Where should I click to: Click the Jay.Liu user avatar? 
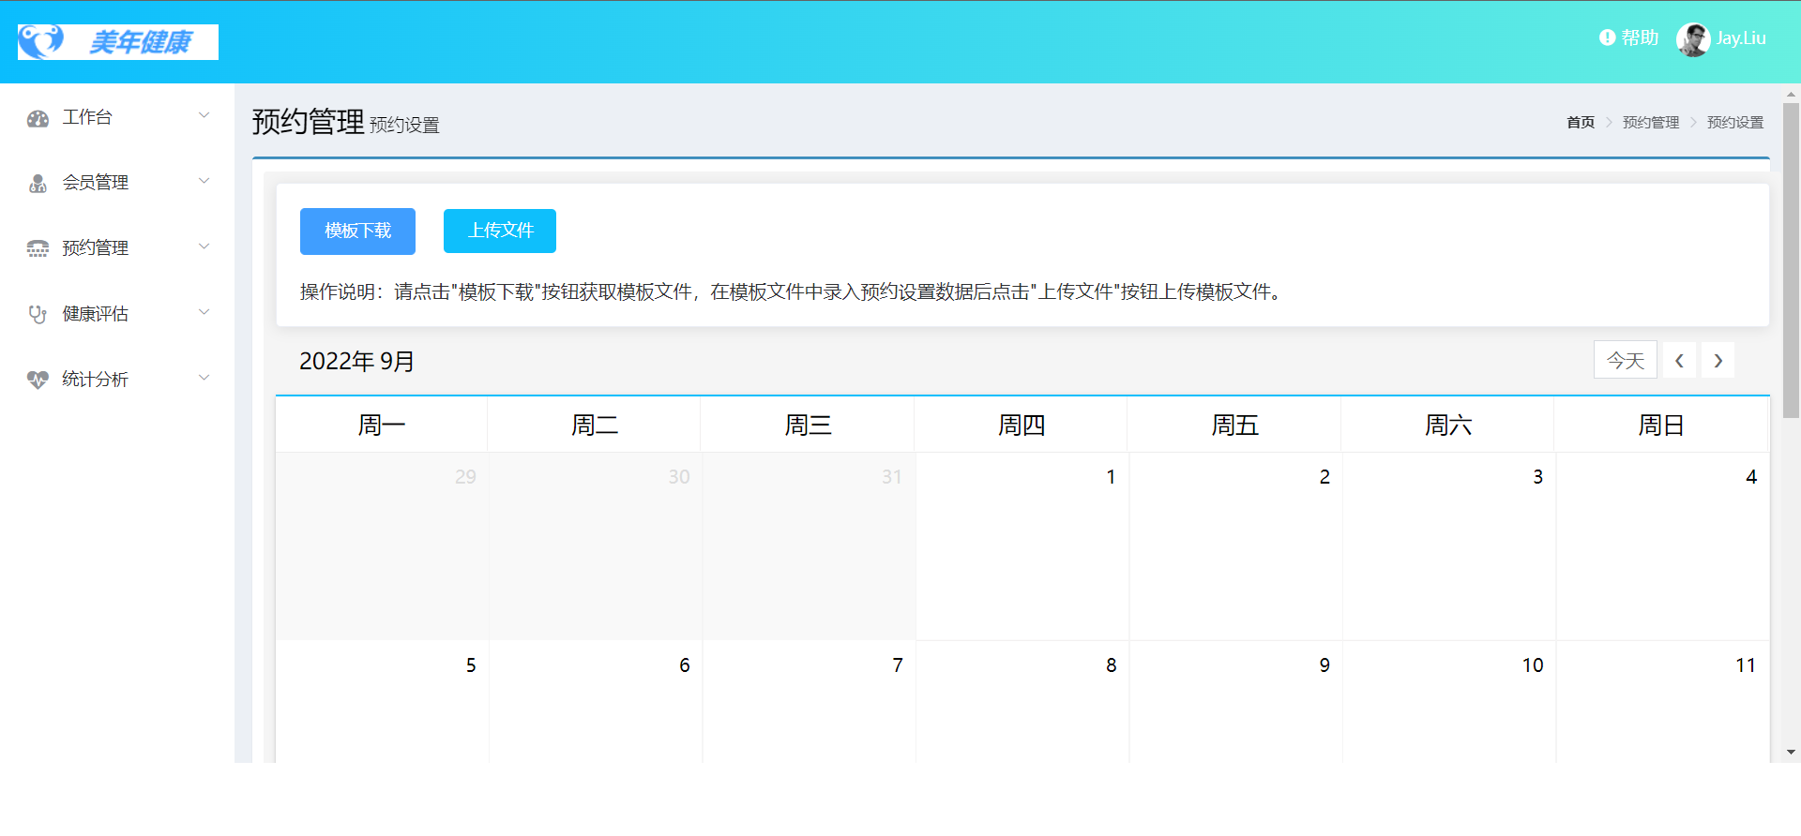pos(1693,39)
